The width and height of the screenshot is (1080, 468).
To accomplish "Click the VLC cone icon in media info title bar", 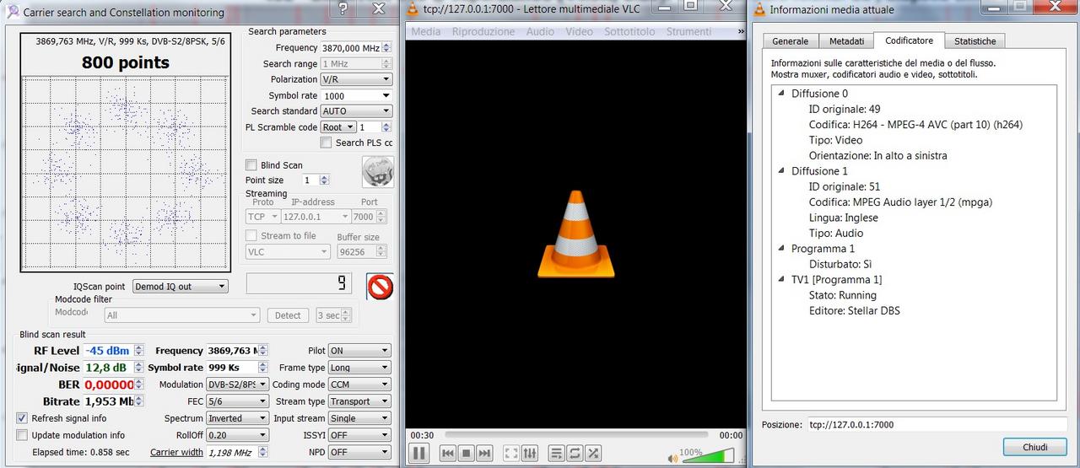I will pyautogui.click(x=759, y=9).
